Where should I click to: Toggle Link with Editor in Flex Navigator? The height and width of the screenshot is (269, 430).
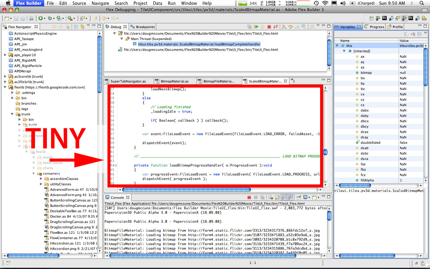pyautogui.click(x=82, y=27)
